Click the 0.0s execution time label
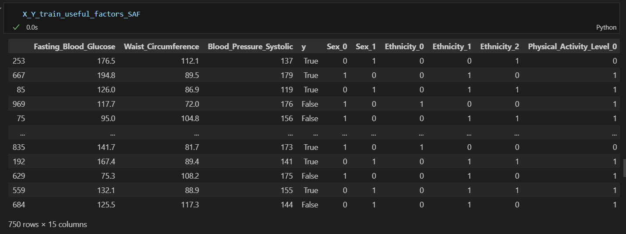The height and width of the screenshot is (234, 626). [32, 27]
